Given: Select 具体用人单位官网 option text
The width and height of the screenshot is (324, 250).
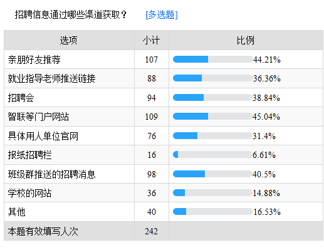Looking at the screenshot, I should (43, 136).
